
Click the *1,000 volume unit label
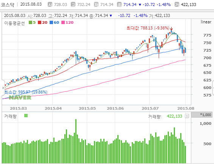206,115
